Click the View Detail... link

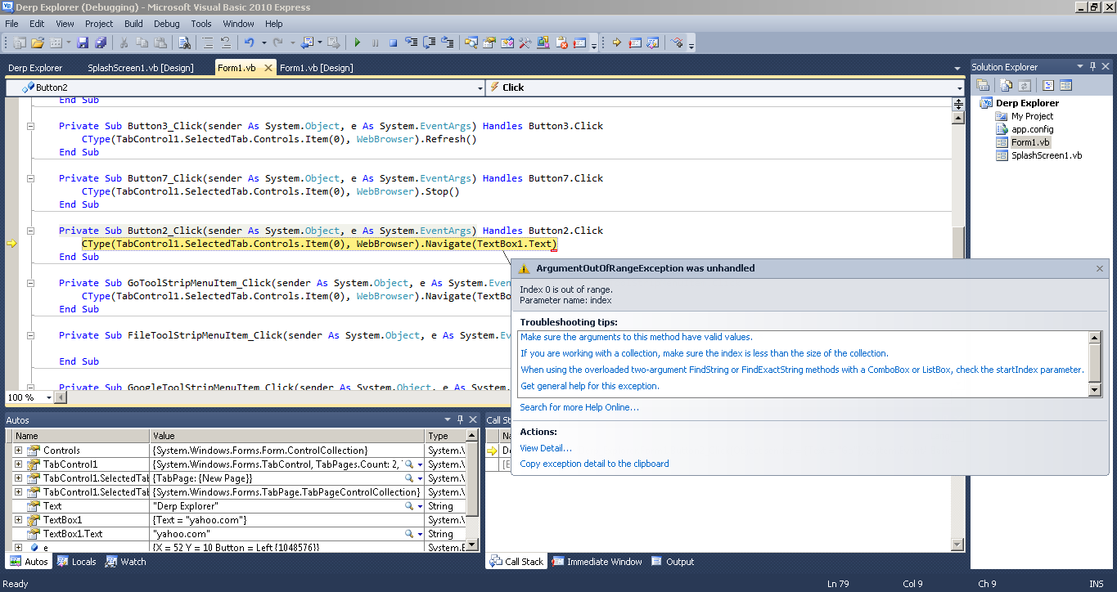click(546, 448)
